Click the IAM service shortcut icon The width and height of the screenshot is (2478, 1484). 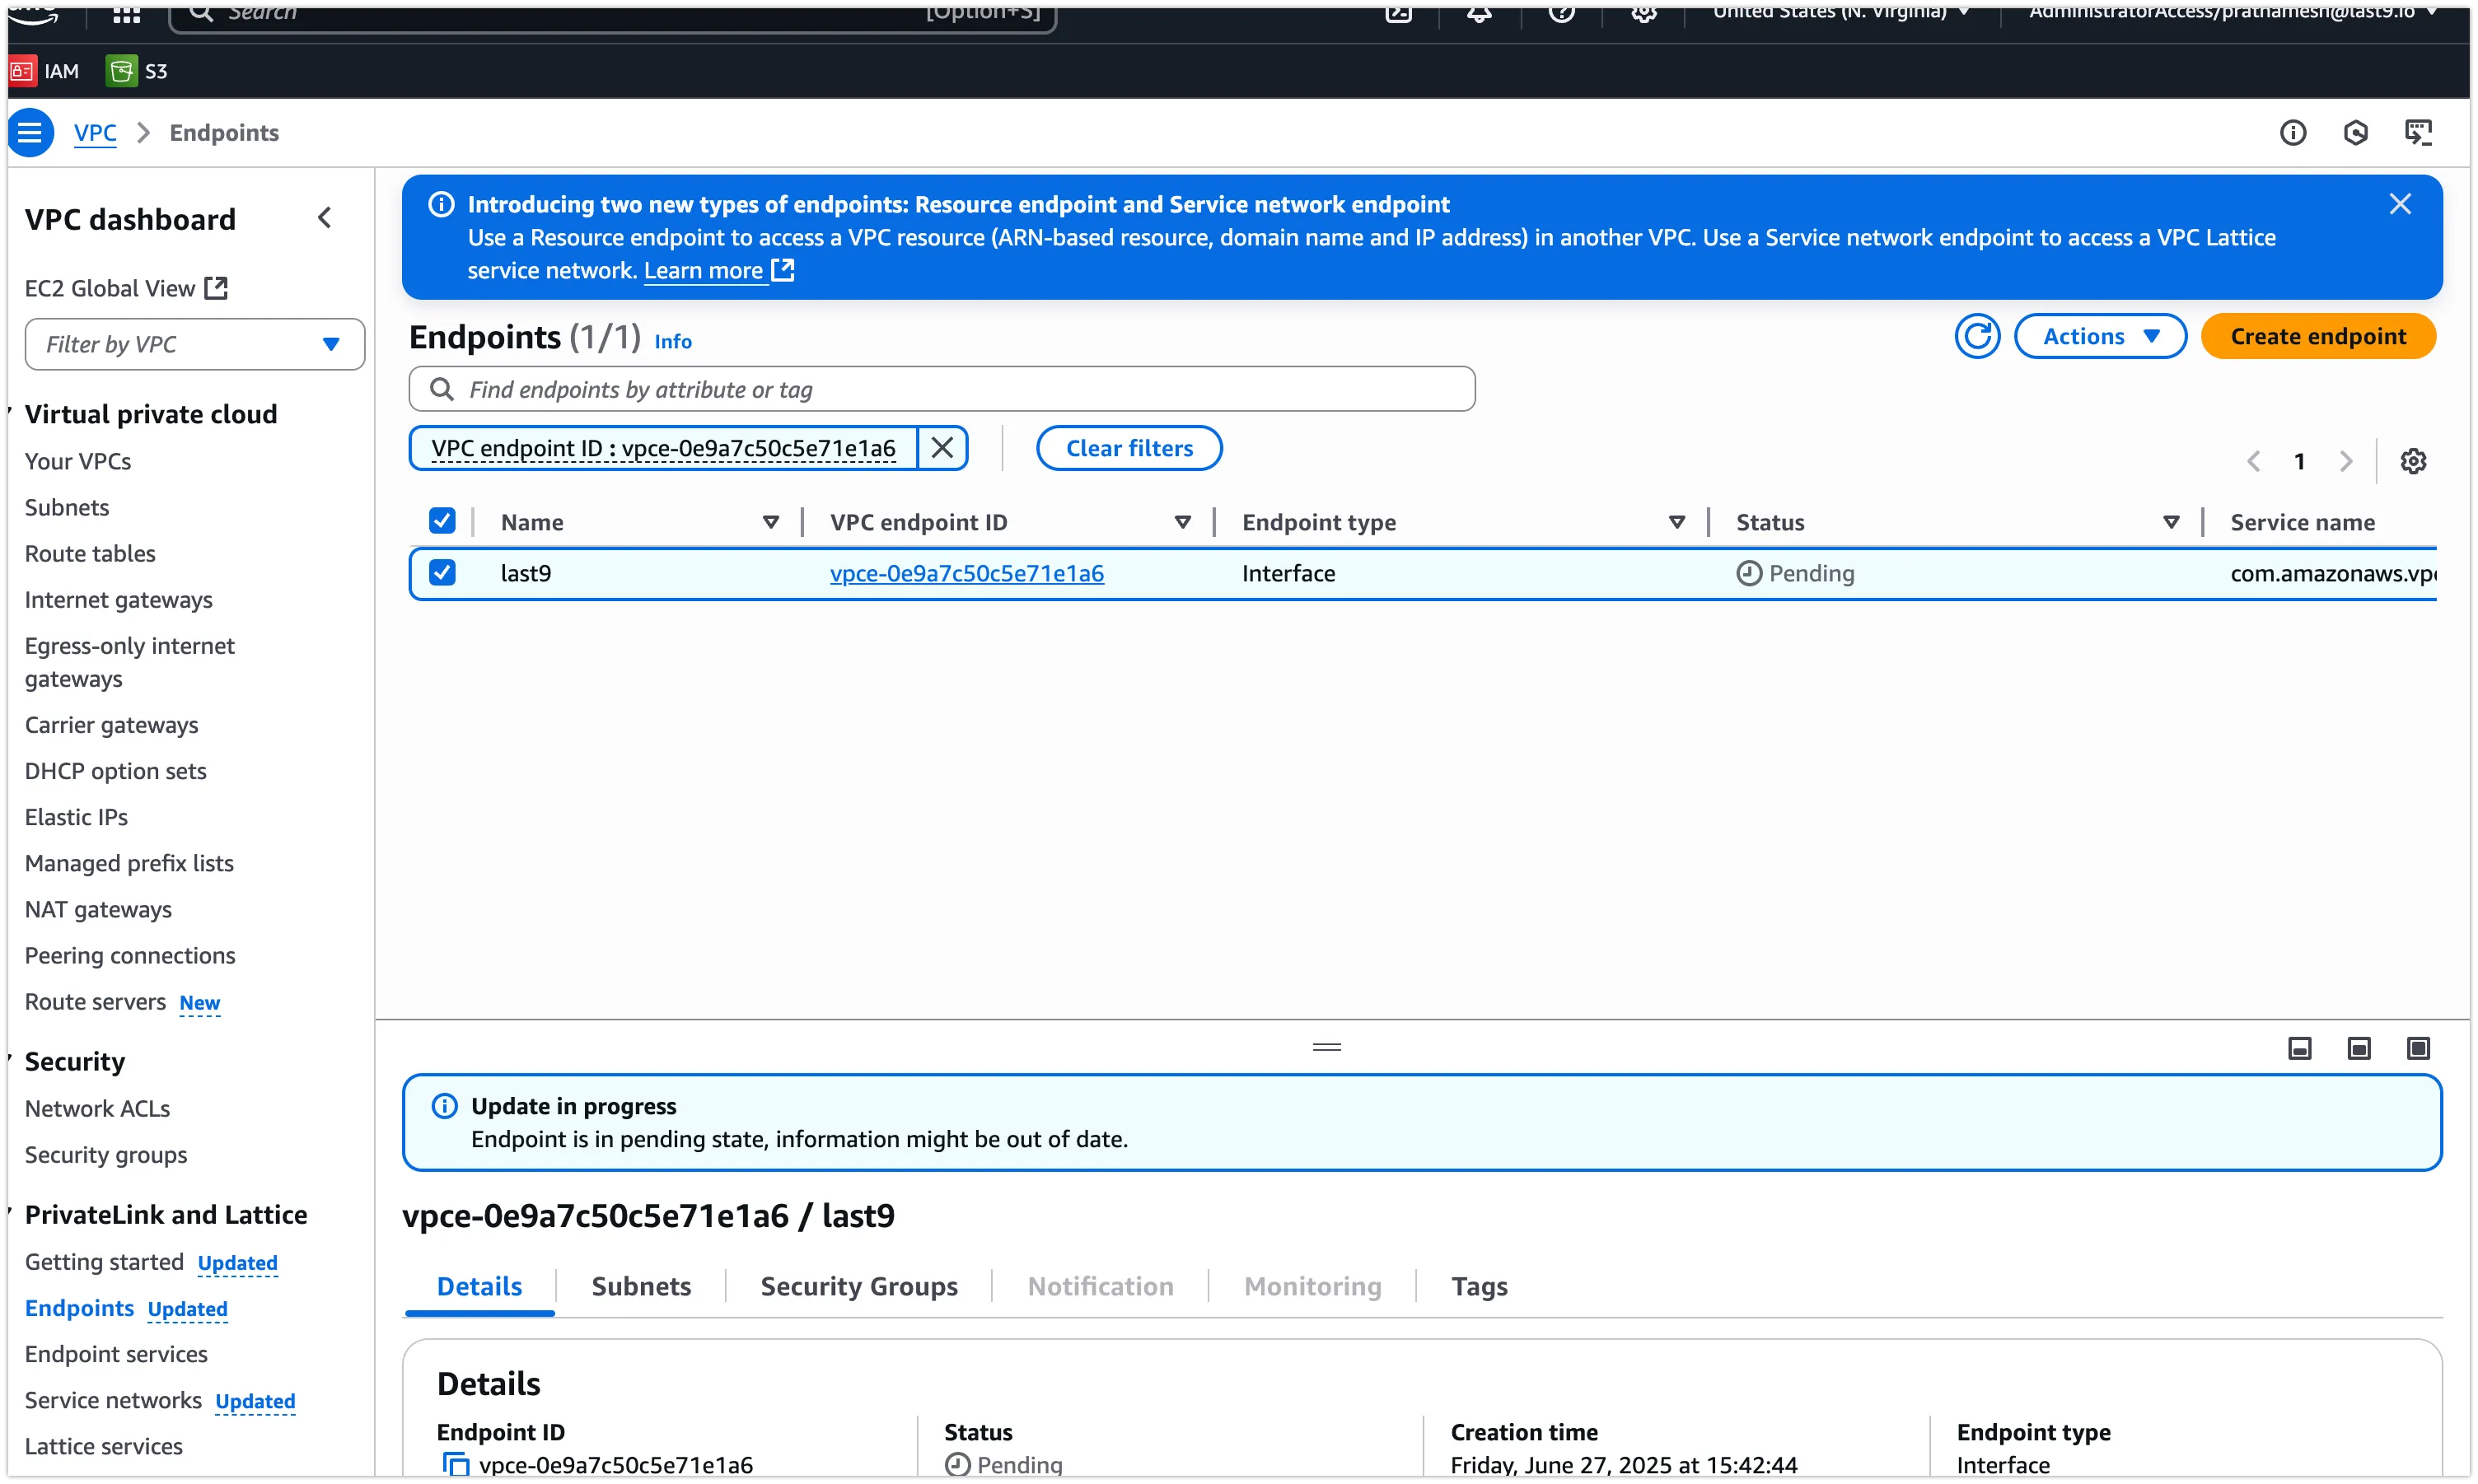pyautogui.click(x=22, y=71)
